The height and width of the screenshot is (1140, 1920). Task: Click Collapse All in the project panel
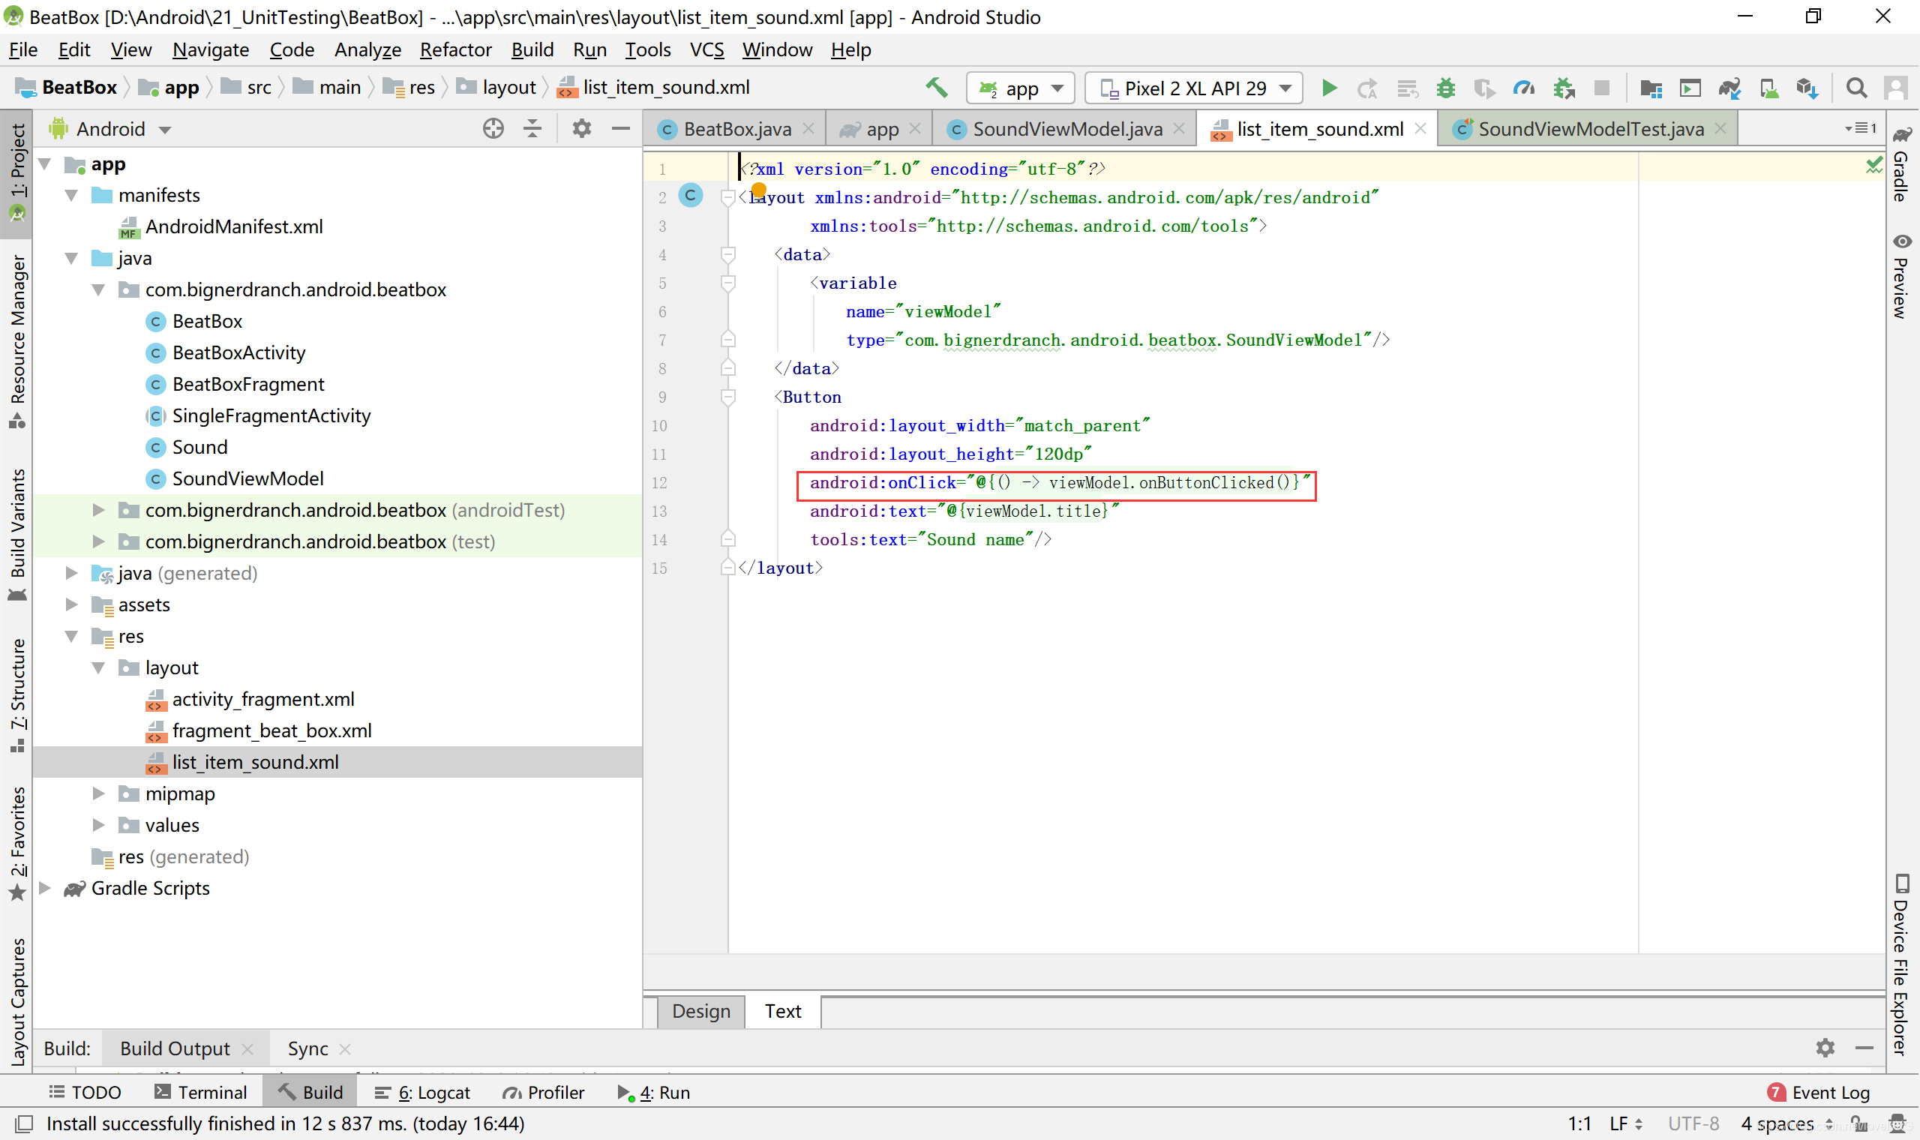(x=532, y=128)
